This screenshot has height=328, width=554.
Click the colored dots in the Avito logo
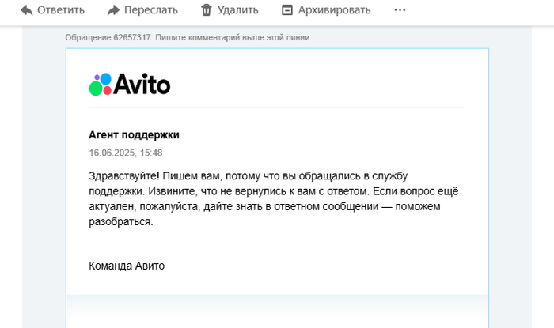click(101, 85)
